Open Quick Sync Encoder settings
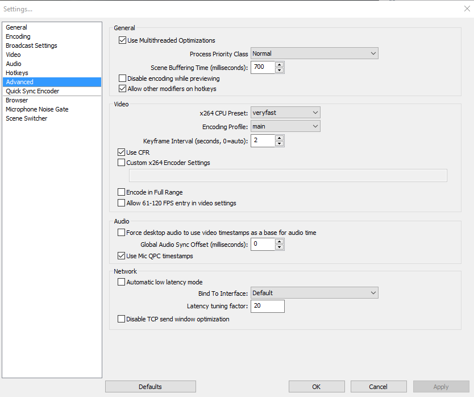This screenshot has height=397, width=474. 32,91
